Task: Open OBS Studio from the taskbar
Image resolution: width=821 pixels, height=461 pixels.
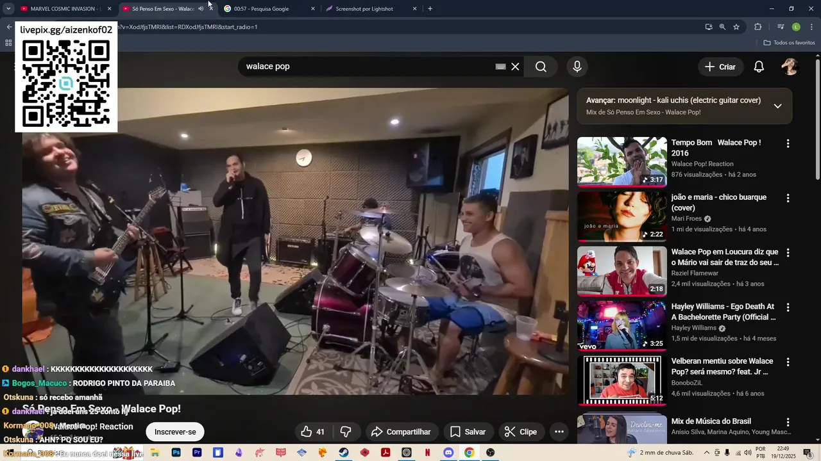Action: [491, 453]
